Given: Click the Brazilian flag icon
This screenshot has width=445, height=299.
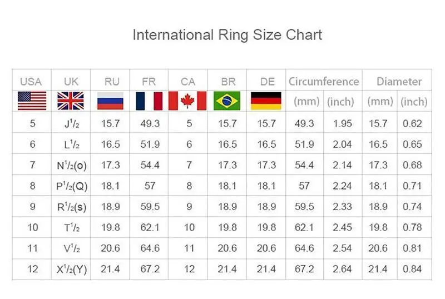Looking at the screenshot, I should (x=227, y=101).
